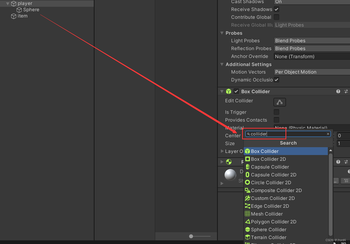Enable the Contribute Global checkbox

tap(277, 17)
